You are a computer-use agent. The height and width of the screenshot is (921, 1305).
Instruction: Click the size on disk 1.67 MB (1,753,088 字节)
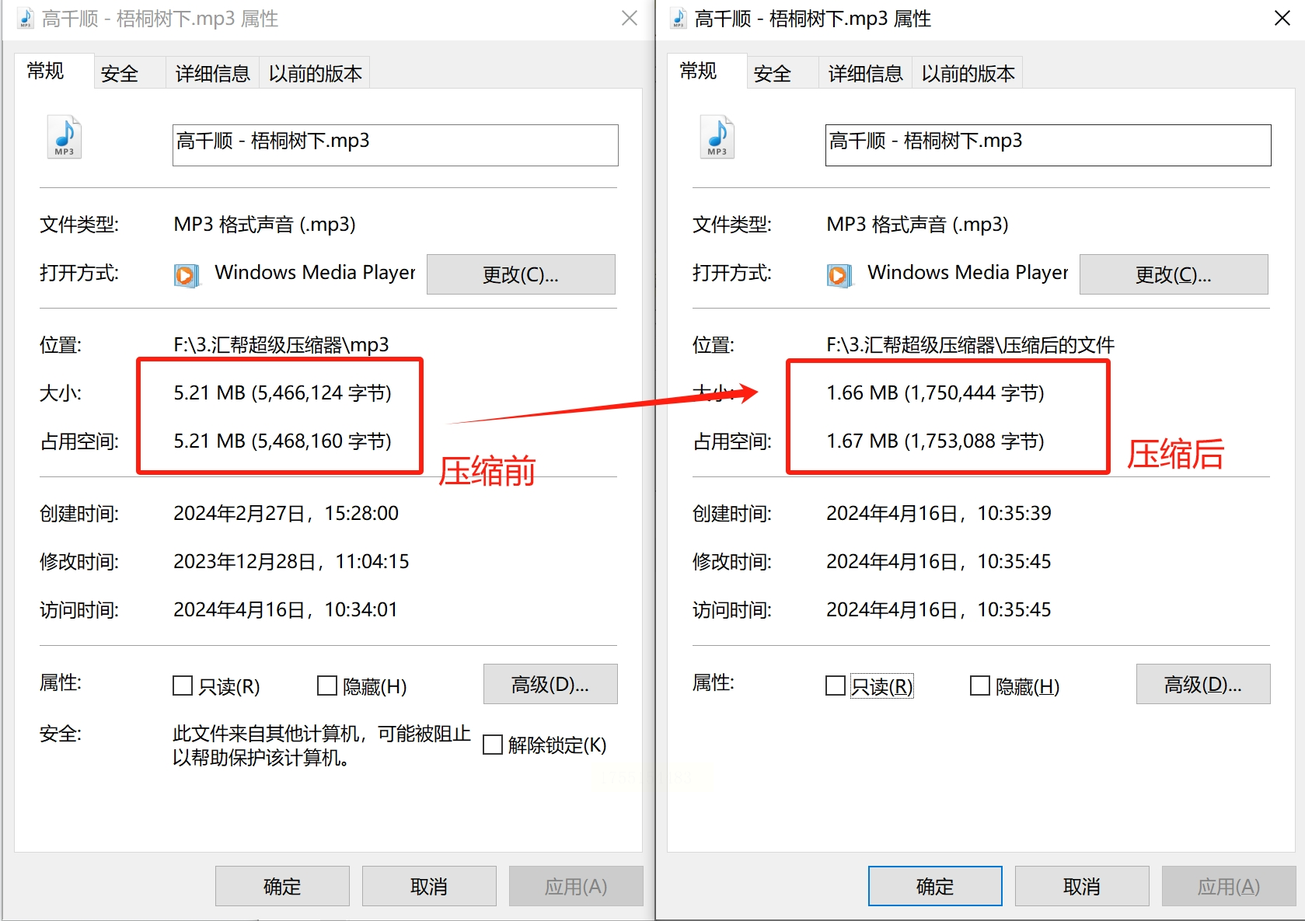point(935,441)
